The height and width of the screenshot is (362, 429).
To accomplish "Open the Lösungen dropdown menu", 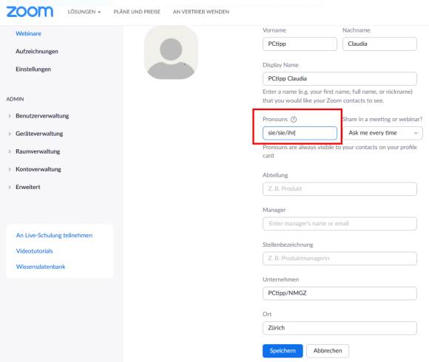I will click(x=84, y=12).
